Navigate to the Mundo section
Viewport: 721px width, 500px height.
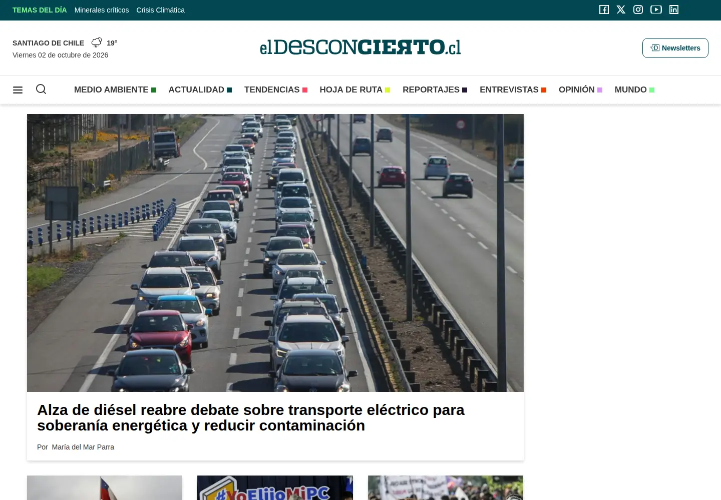635,89
